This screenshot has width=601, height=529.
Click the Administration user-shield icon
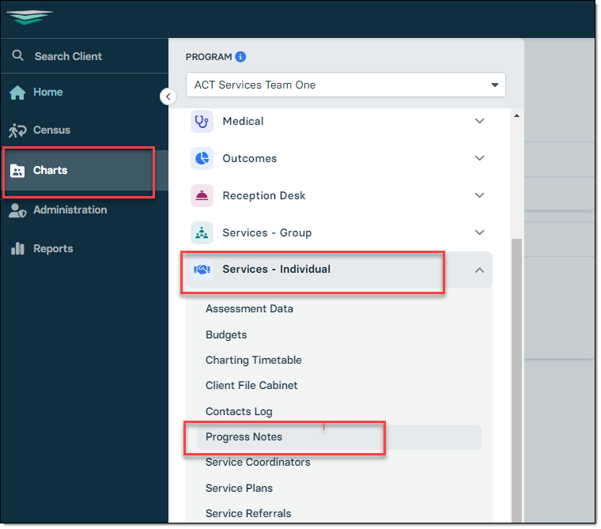[17, 210]
